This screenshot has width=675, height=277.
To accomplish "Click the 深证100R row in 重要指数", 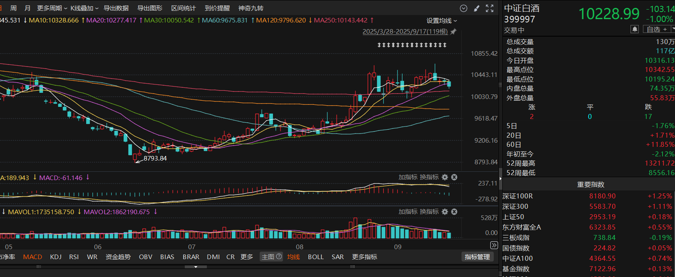I will tap(588, 196).
